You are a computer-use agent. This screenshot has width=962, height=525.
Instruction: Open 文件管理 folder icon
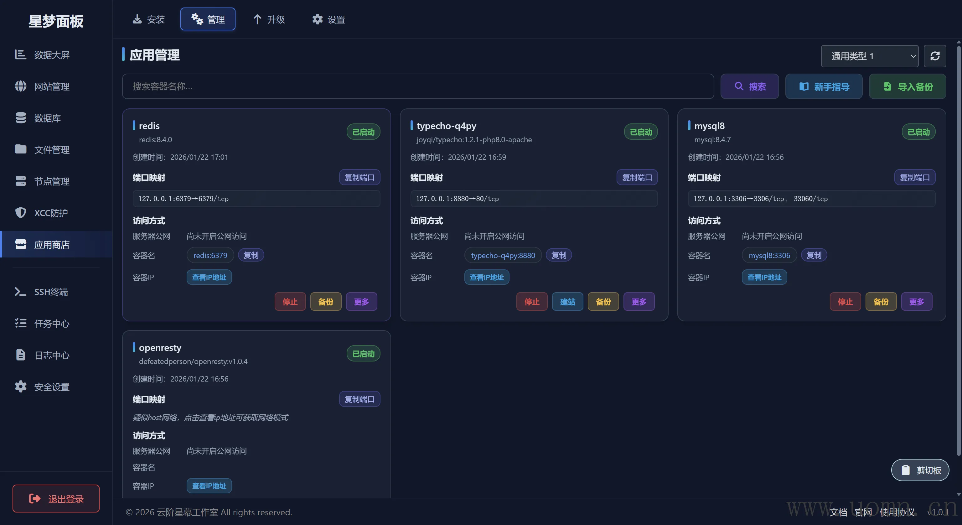coord(21,149)
